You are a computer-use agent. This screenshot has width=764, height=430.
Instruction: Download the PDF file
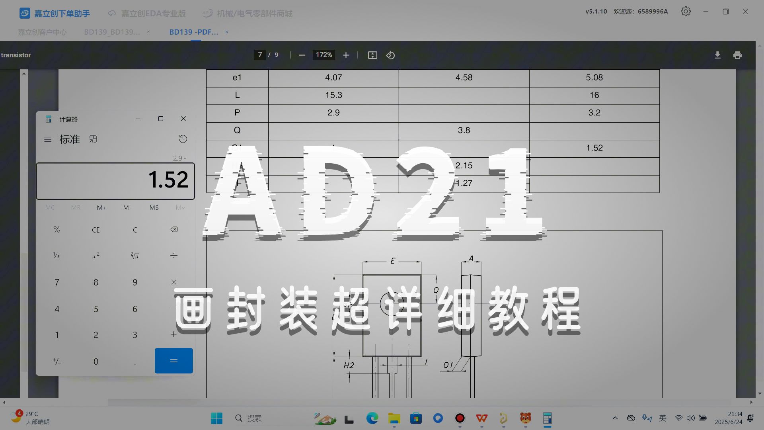tap(717, 55)
